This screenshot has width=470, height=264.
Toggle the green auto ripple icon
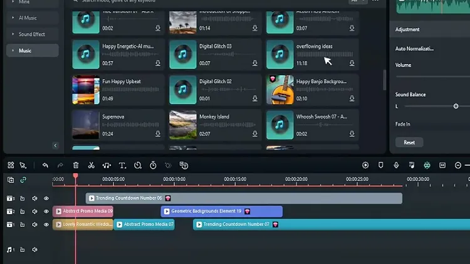click(427, 165)
